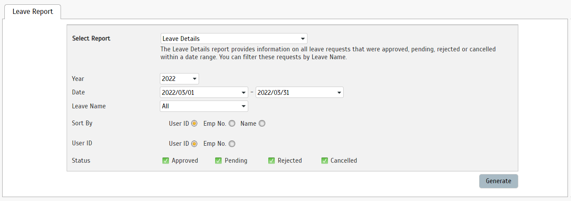The image size is (571, 201).
Task: Open the start date 2022/03/01 dropdown
Action: pos(204,92)
